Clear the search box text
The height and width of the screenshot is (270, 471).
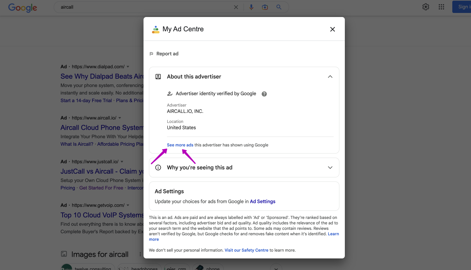pos(236,7)
